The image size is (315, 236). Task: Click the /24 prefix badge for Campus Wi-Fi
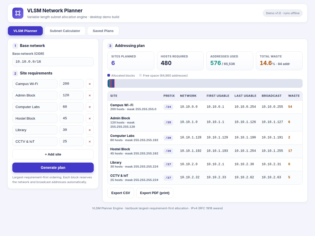[x=168, y=107]
